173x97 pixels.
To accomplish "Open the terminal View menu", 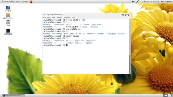I will pyautogui.click(x=54, y=17).
